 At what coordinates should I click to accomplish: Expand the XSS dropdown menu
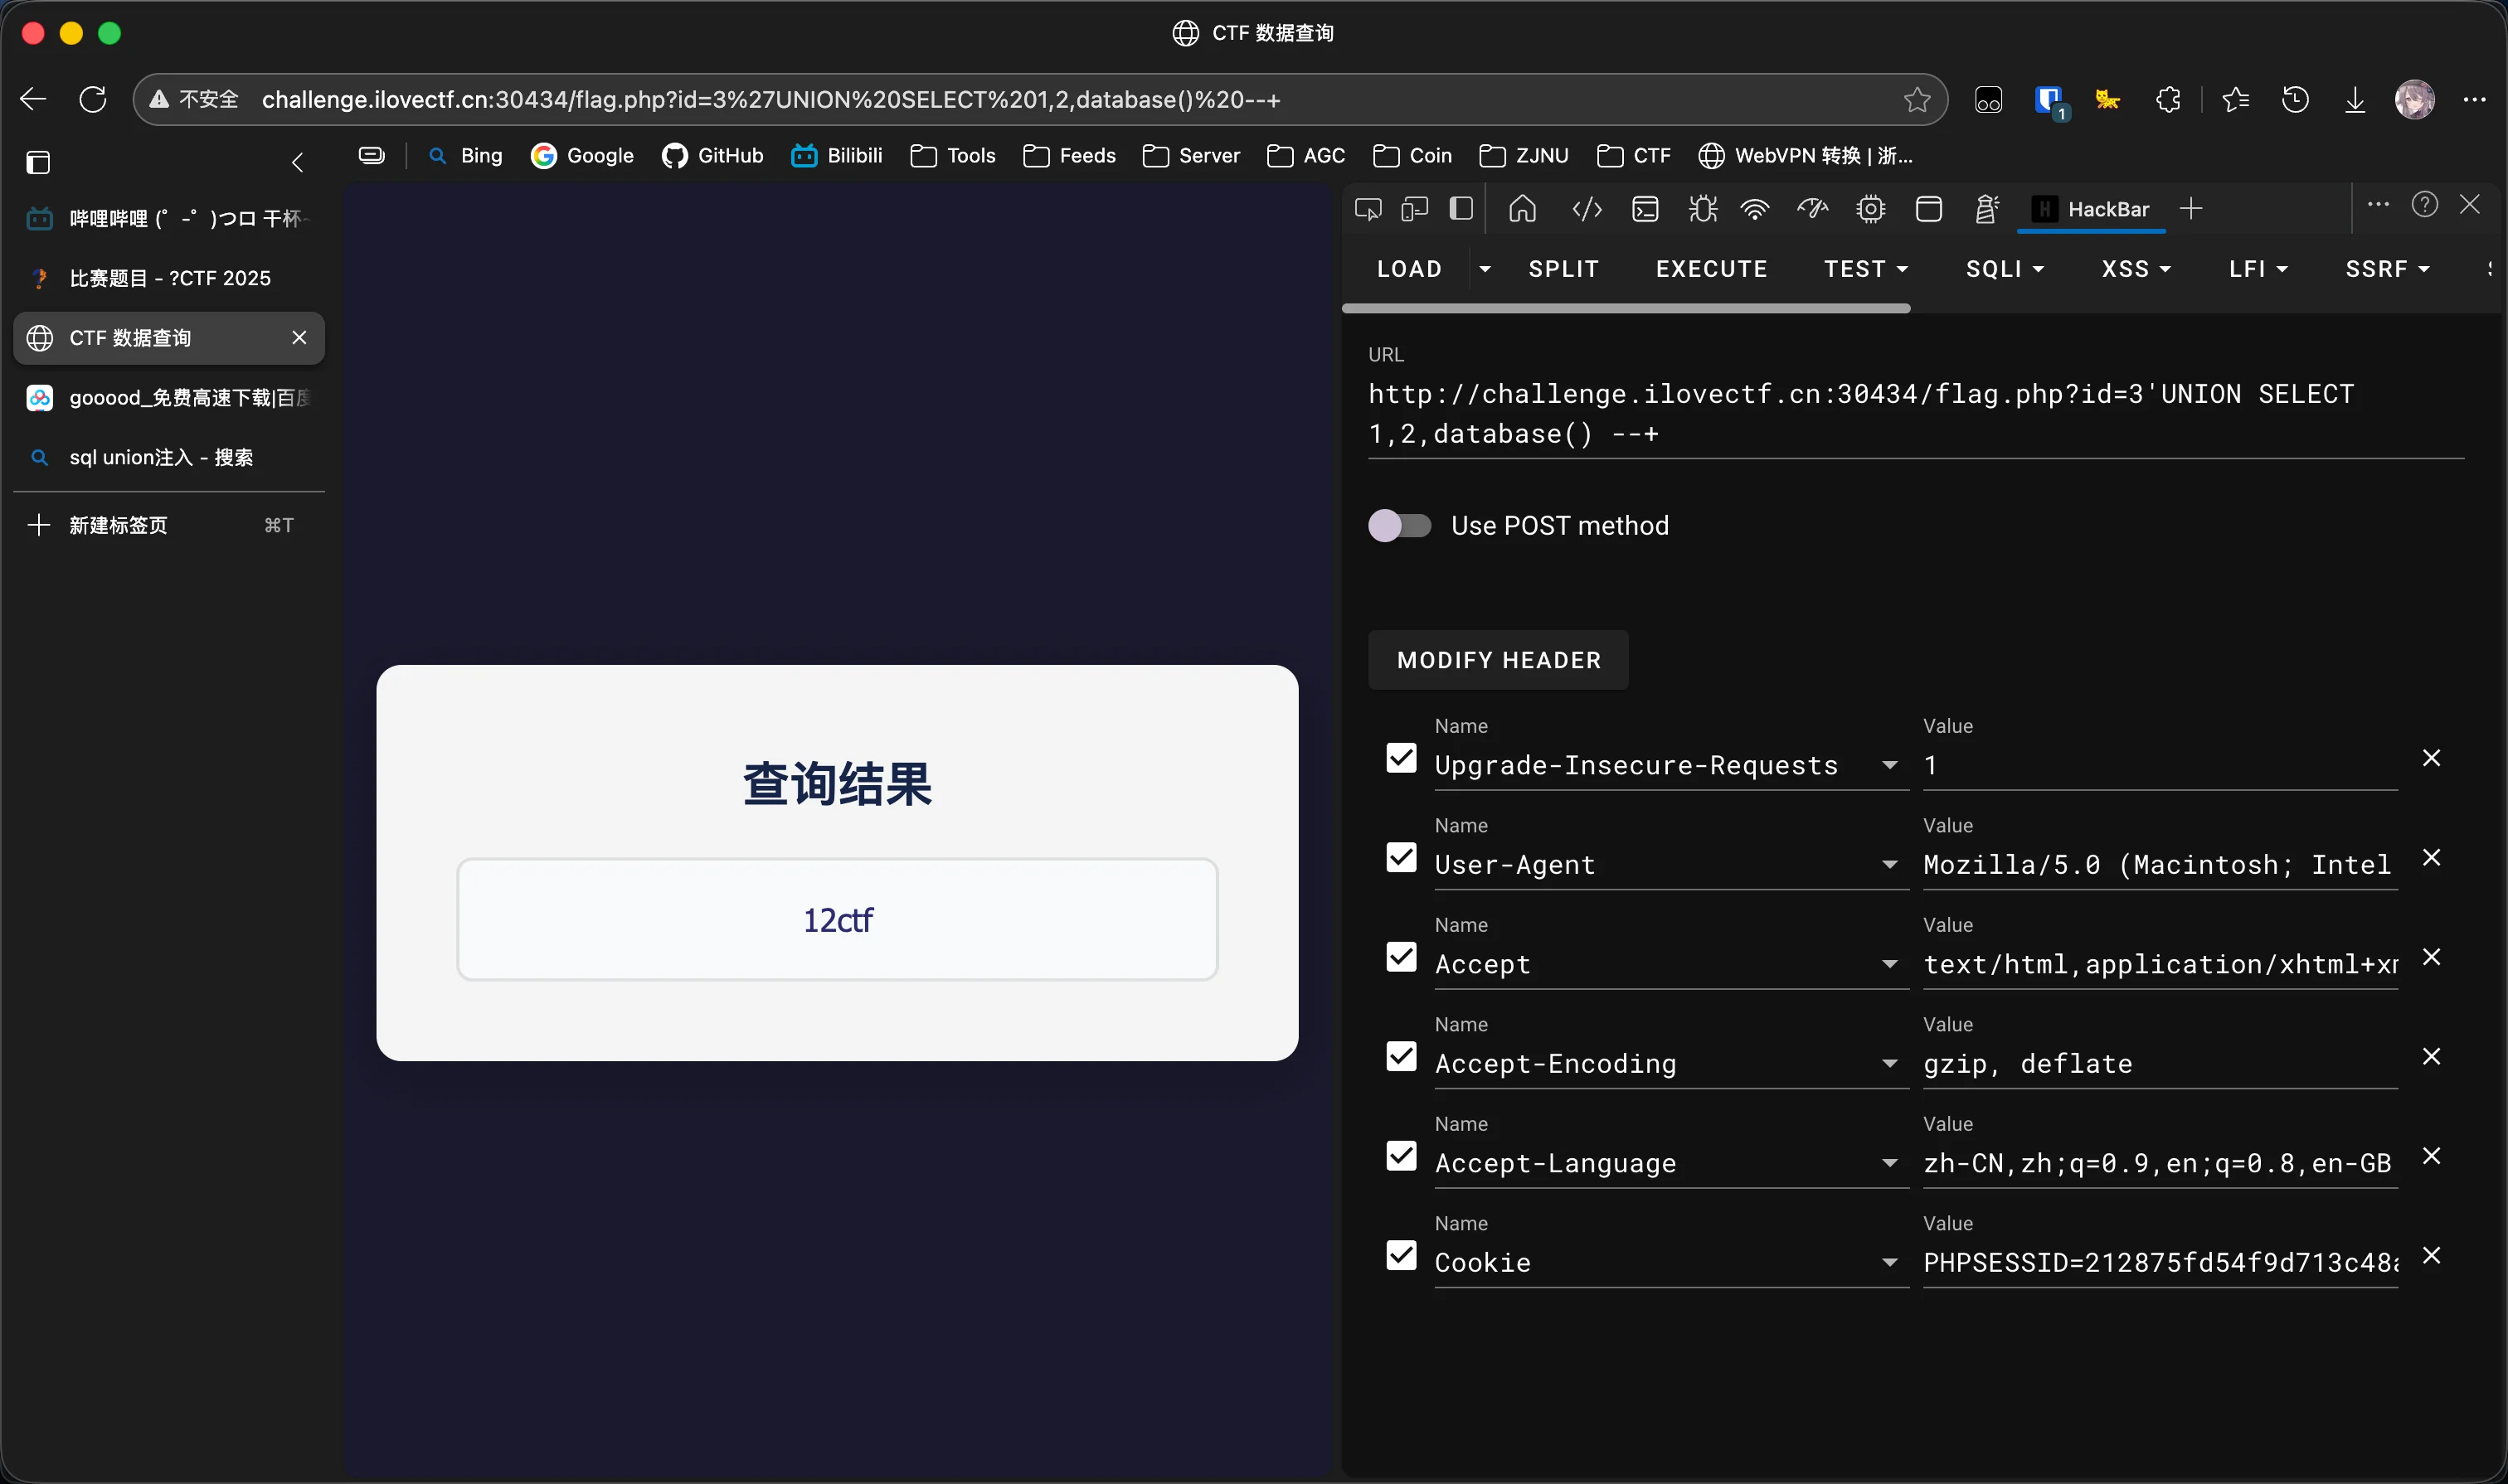2135,269
